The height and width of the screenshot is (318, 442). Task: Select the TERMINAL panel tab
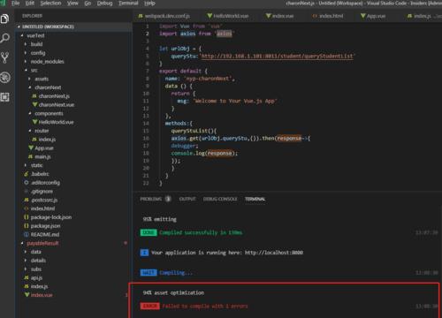pos(255,199)
